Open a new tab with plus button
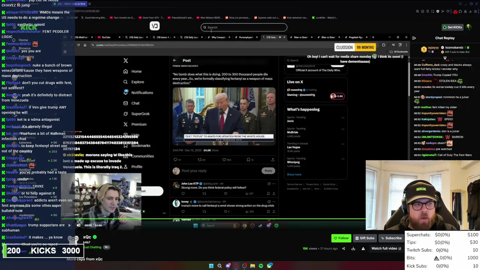Screen dimensions: 480x270 tap(373, 37)
